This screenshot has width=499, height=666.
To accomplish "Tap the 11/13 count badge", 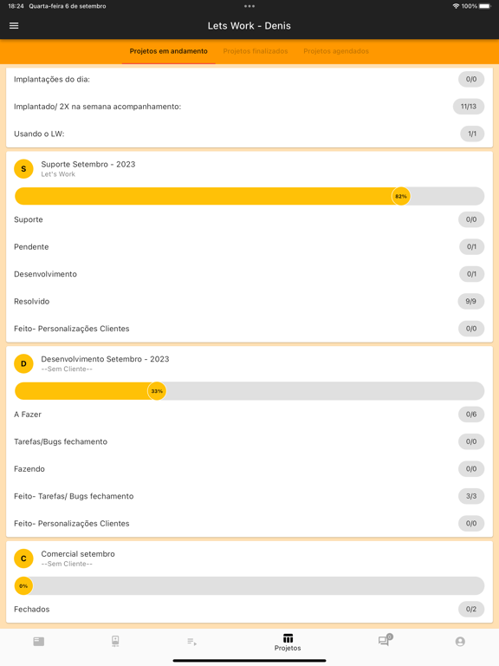I will pos(469,106).
